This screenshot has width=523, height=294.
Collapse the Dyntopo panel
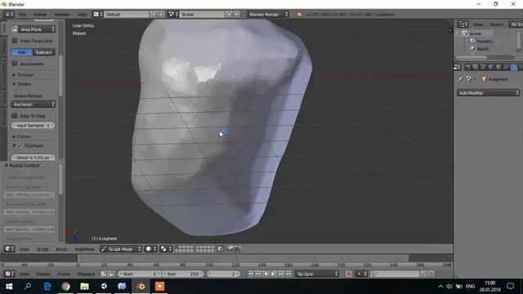tap(14, 145)
